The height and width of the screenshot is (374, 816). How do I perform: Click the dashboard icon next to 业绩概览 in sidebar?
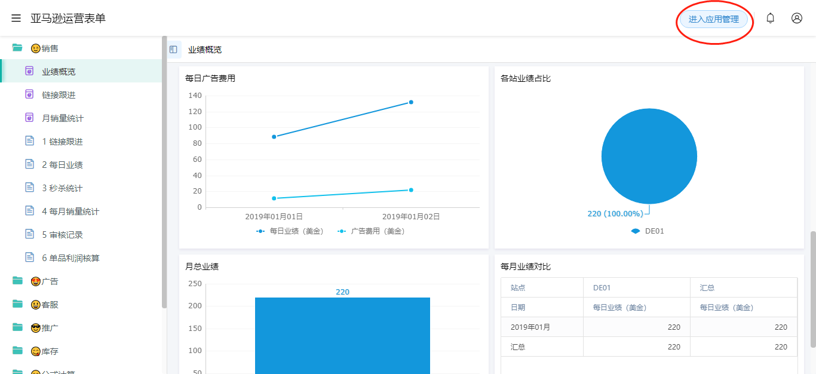[29, 71]
